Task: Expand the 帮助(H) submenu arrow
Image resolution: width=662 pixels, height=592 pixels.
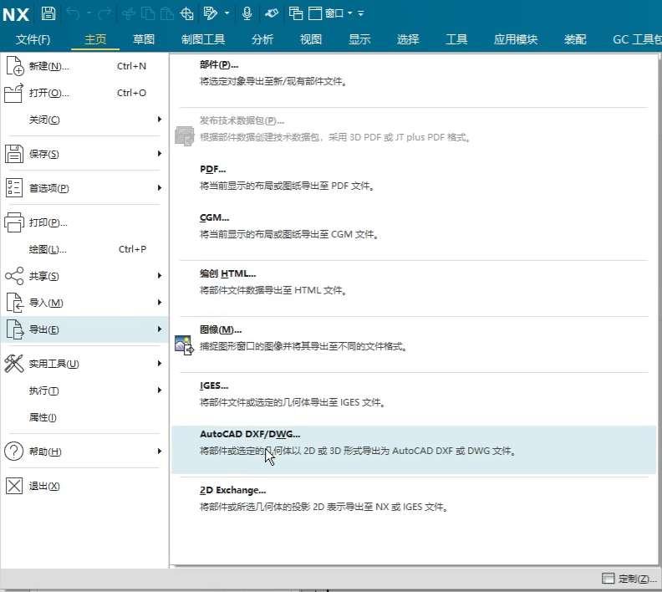Action: click(x=160, y=452)
